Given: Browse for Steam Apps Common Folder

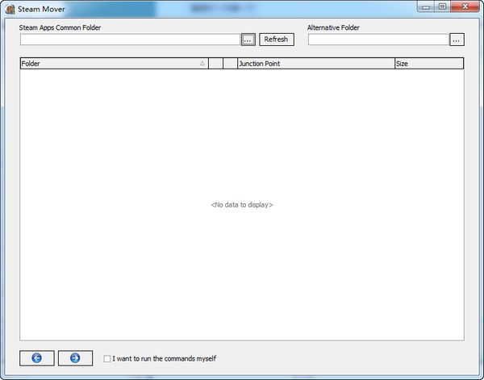Looking at the screenshot, I should tap(248, 40).
